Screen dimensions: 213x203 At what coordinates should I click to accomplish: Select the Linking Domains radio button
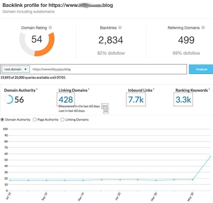(62, 119)
